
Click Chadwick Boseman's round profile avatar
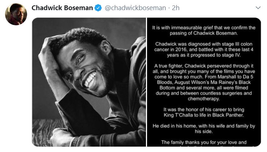16,14
